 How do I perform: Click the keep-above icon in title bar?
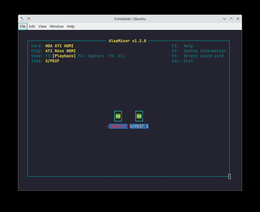pyautogui.click(x=29, y=19)
